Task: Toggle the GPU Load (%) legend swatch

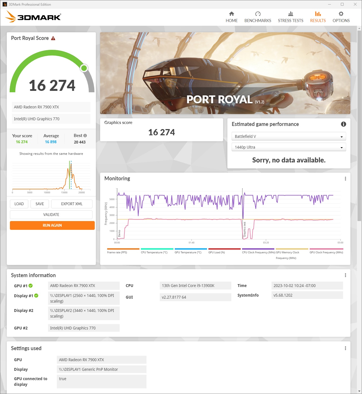Action: pyautogui.click(x=224, y=249)
